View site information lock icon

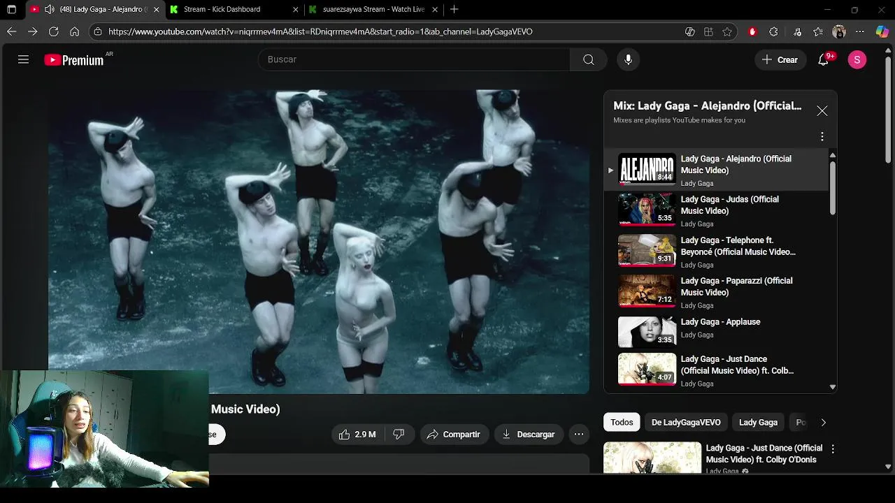(x=98, y=31)
